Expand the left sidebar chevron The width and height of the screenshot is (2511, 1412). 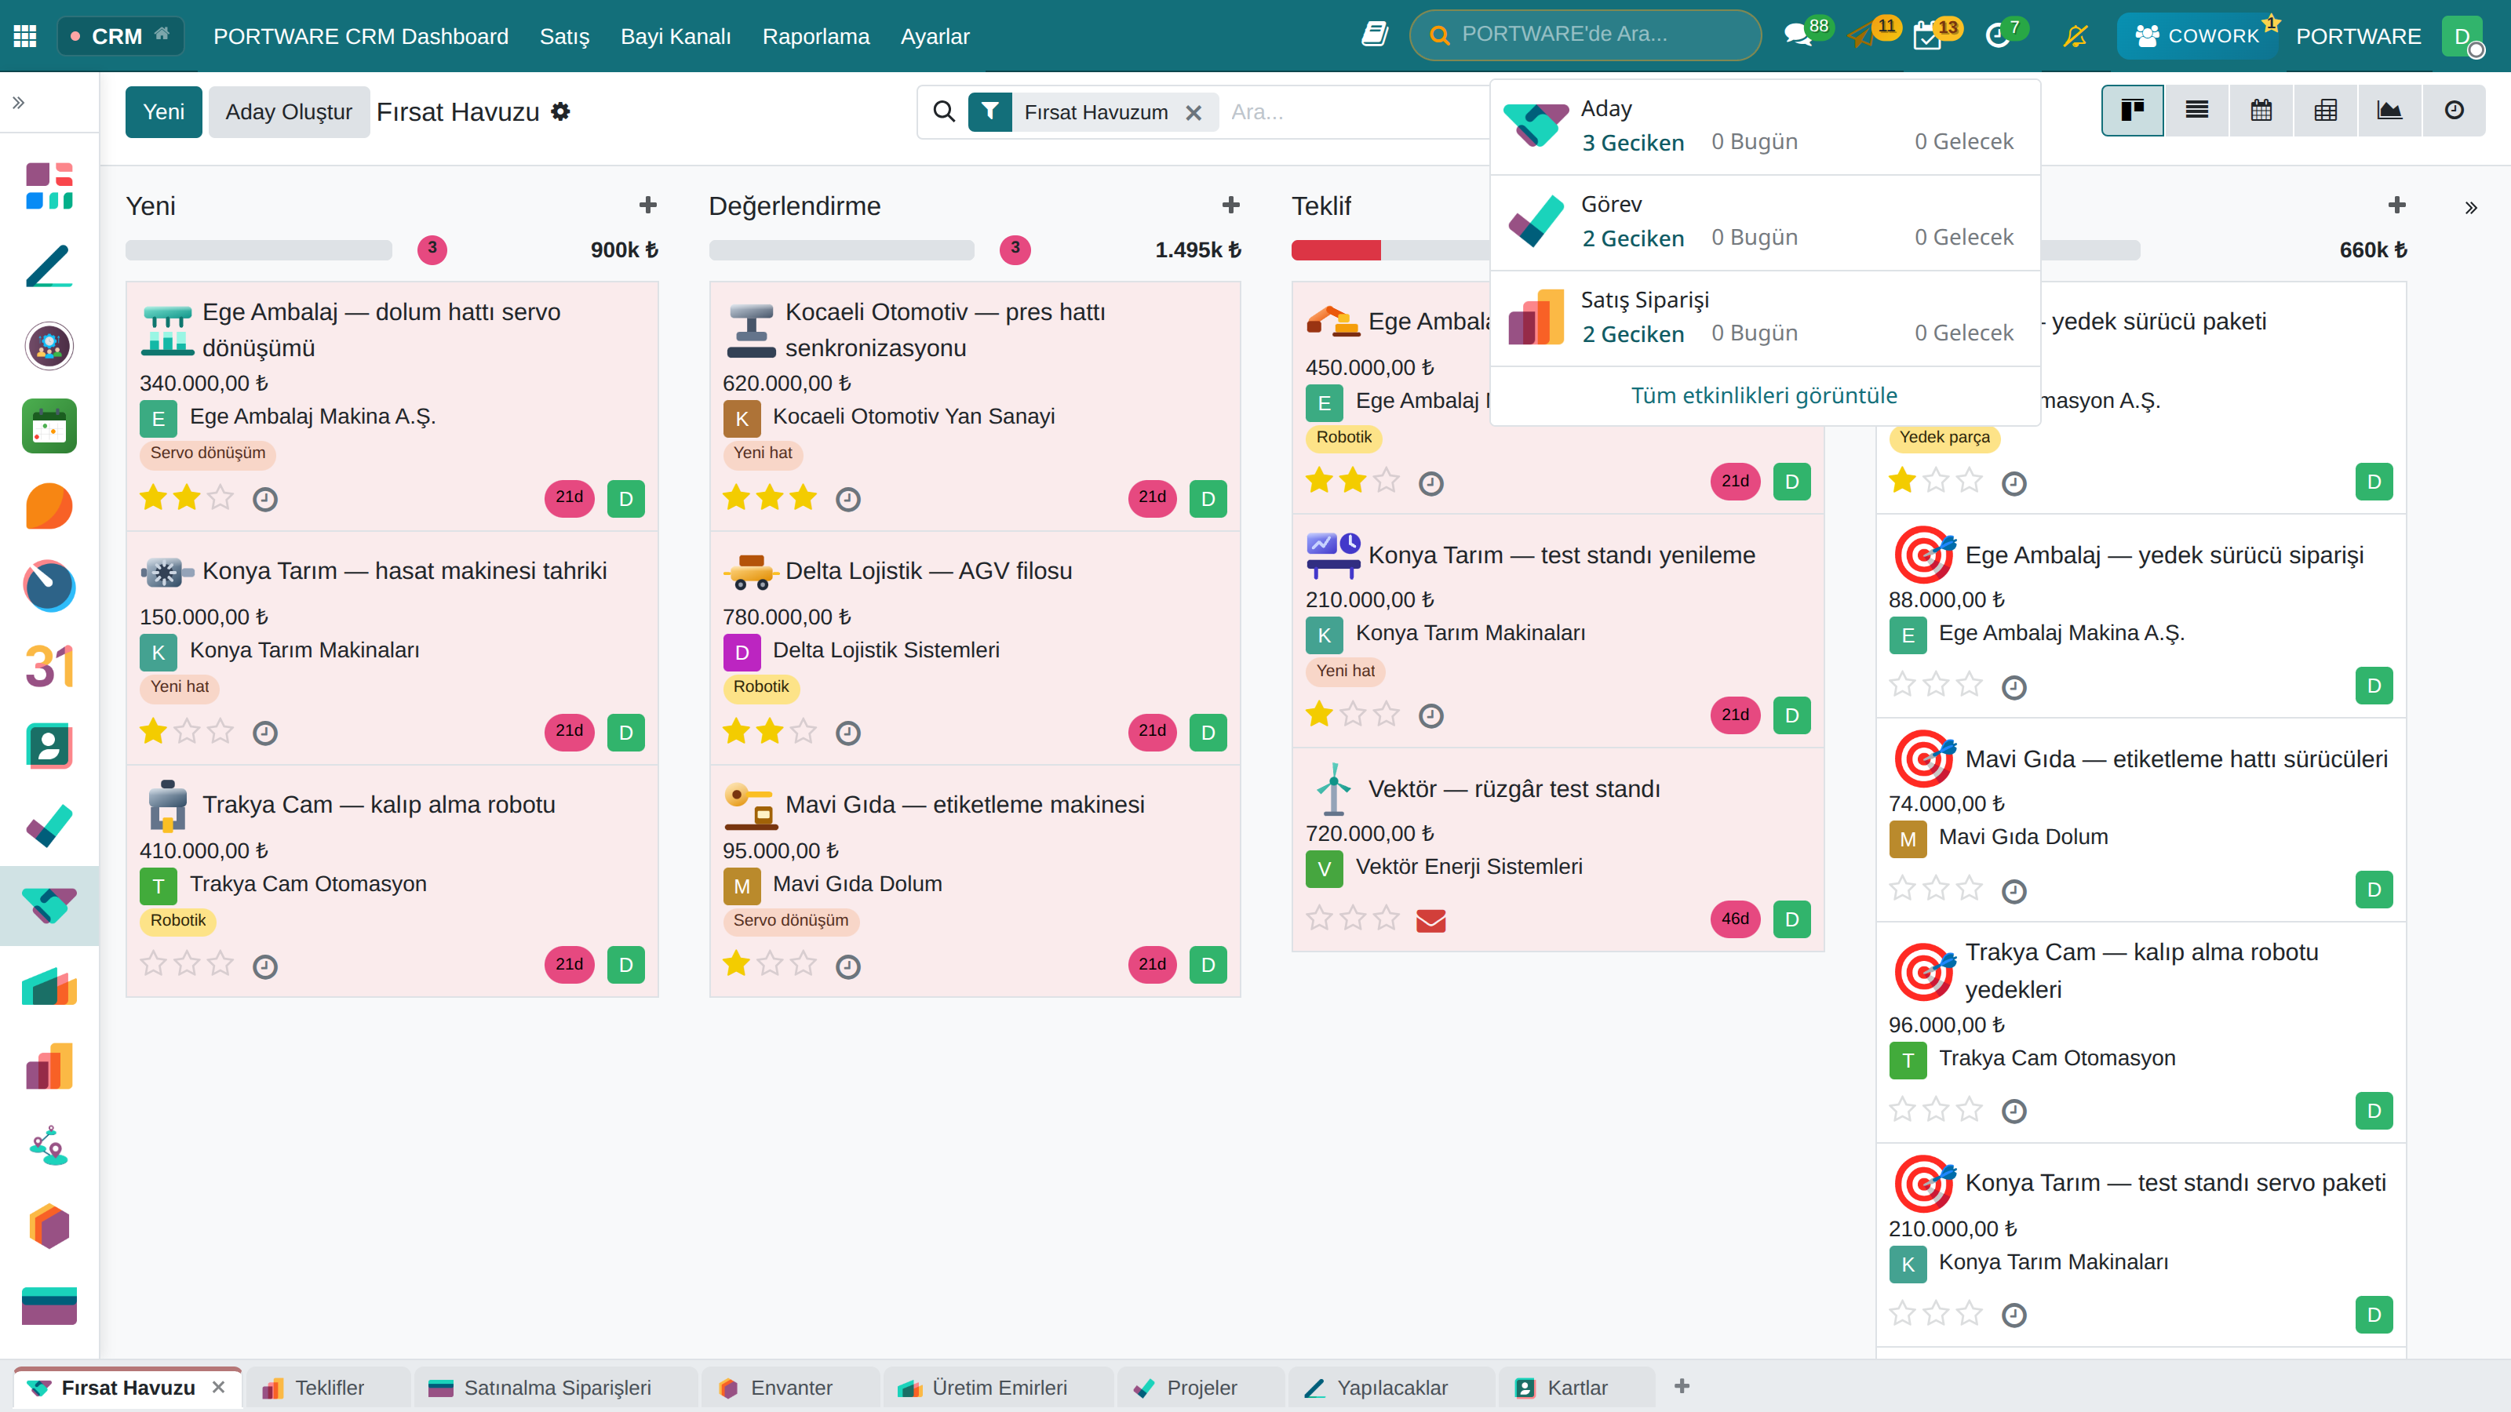click(x=19, y=102)
